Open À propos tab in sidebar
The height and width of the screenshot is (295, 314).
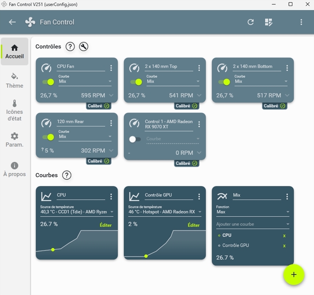[x=15, y=170]
